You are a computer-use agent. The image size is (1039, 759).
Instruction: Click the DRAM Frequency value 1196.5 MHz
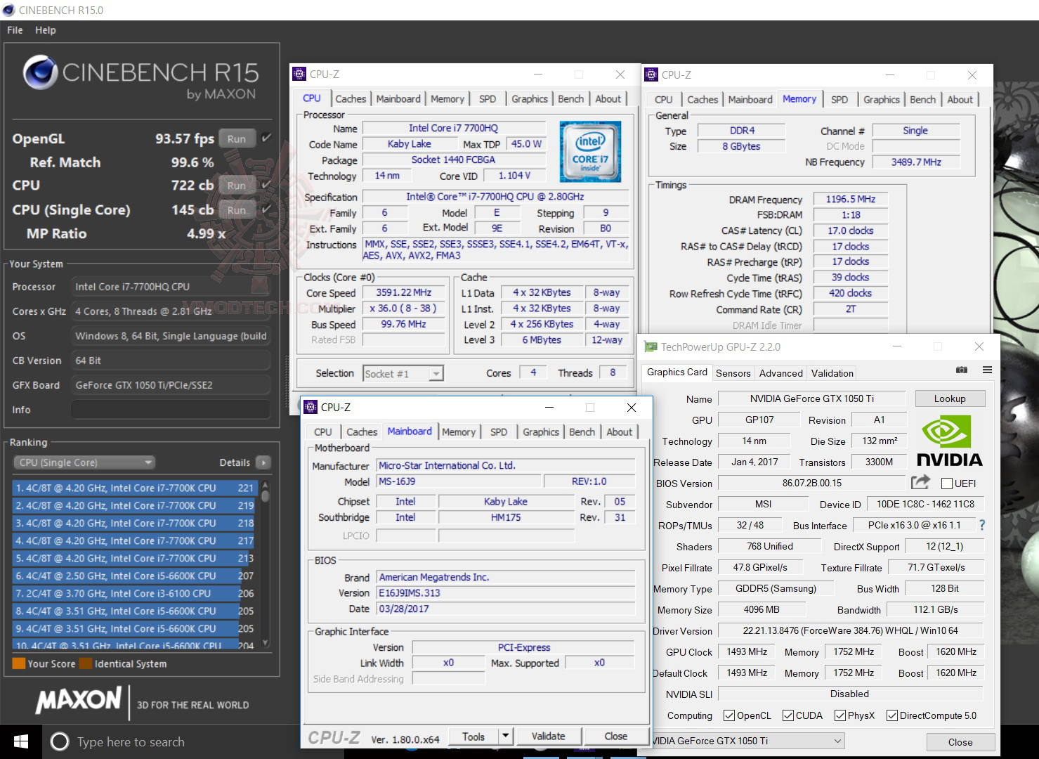coord(851,200)
